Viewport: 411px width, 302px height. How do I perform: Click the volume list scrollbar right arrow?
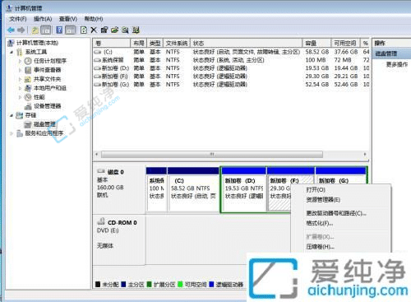pos(365,155)
